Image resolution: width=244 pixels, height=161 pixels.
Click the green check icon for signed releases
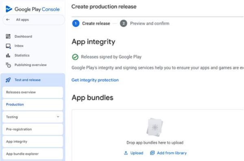click(x=75, y=57)
